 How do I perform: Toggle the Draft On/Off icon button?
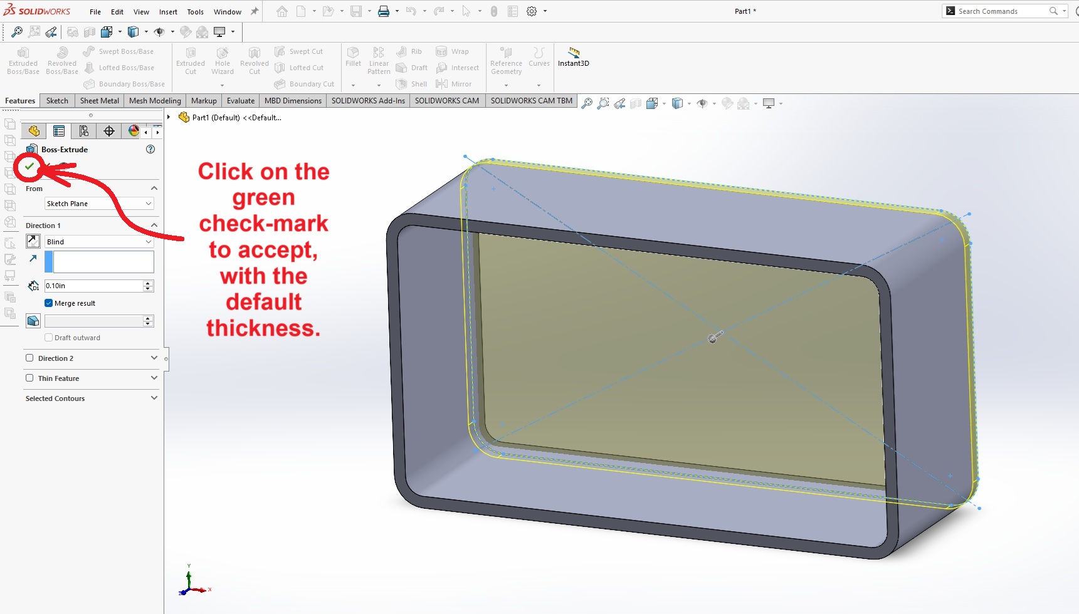pyautogui.click(x=33, y=321)
